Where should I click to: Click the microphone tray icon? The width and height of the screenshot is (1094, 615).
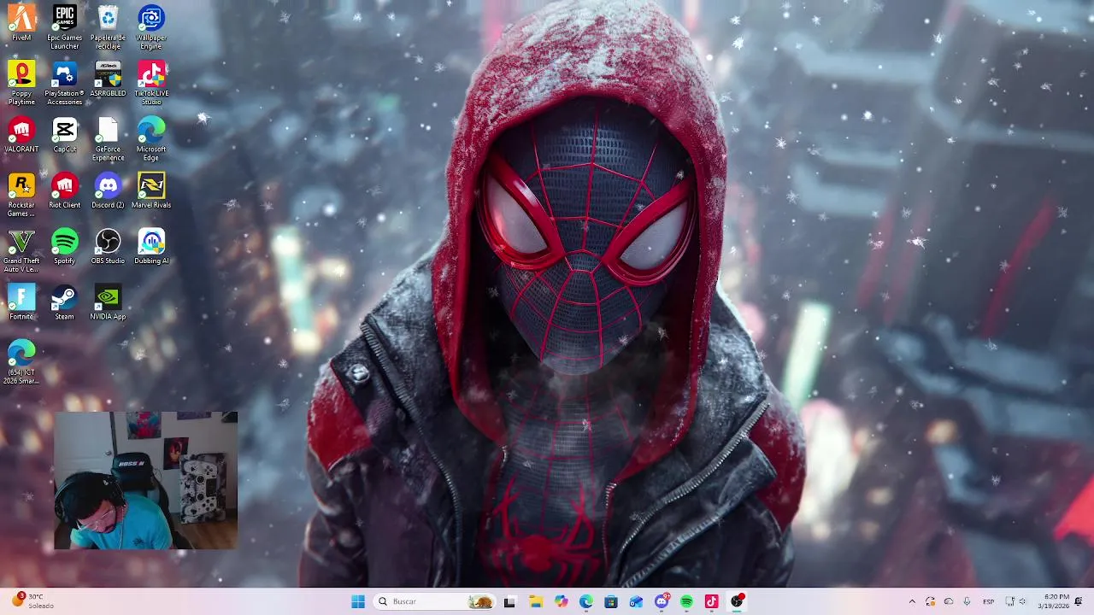click(x=968, y=601)
